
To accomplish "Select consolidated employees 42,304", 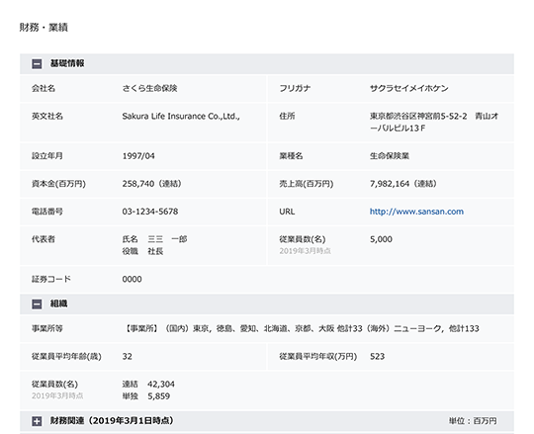I will [161, 385].
